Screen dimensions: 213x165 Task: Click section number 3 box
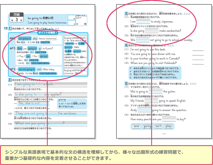(126, 13)
